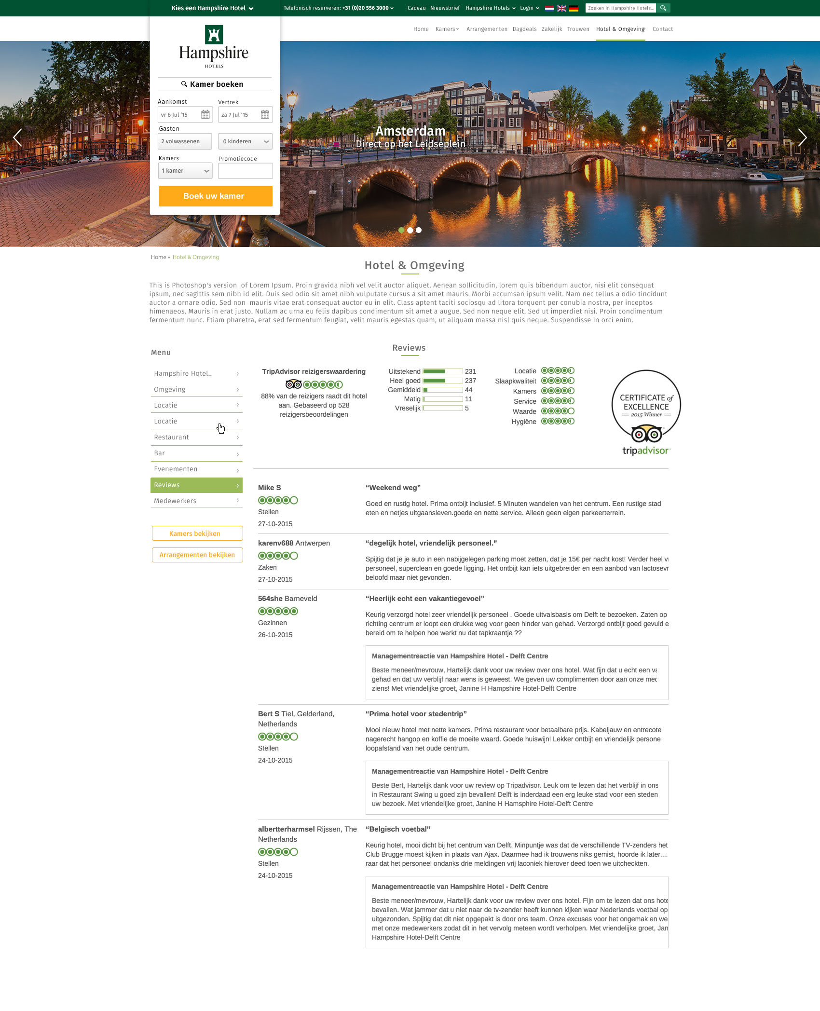This screenshot has width=820, height=1011.
Task: Click the Dutch flag language icon
Action: point(549,8)
